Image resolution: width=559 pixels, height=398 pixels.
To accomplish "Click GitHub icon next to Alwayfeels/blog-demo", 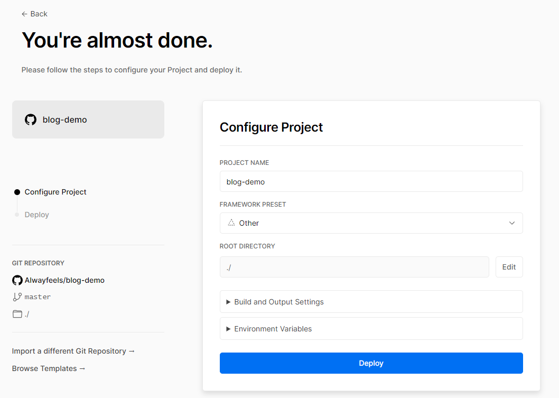I will (17, 280).
